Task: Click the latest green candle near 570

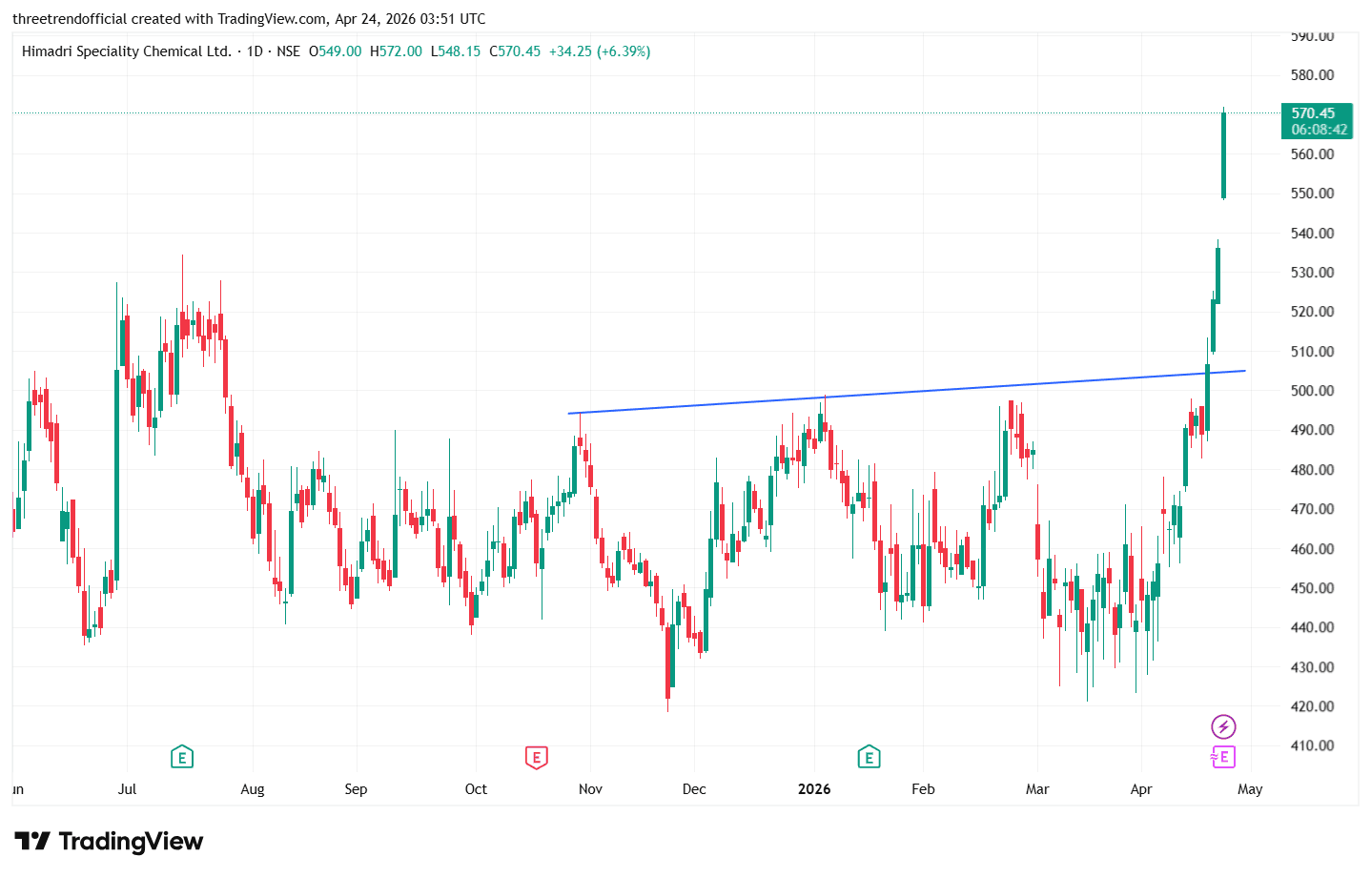Action: [1223, 155]
